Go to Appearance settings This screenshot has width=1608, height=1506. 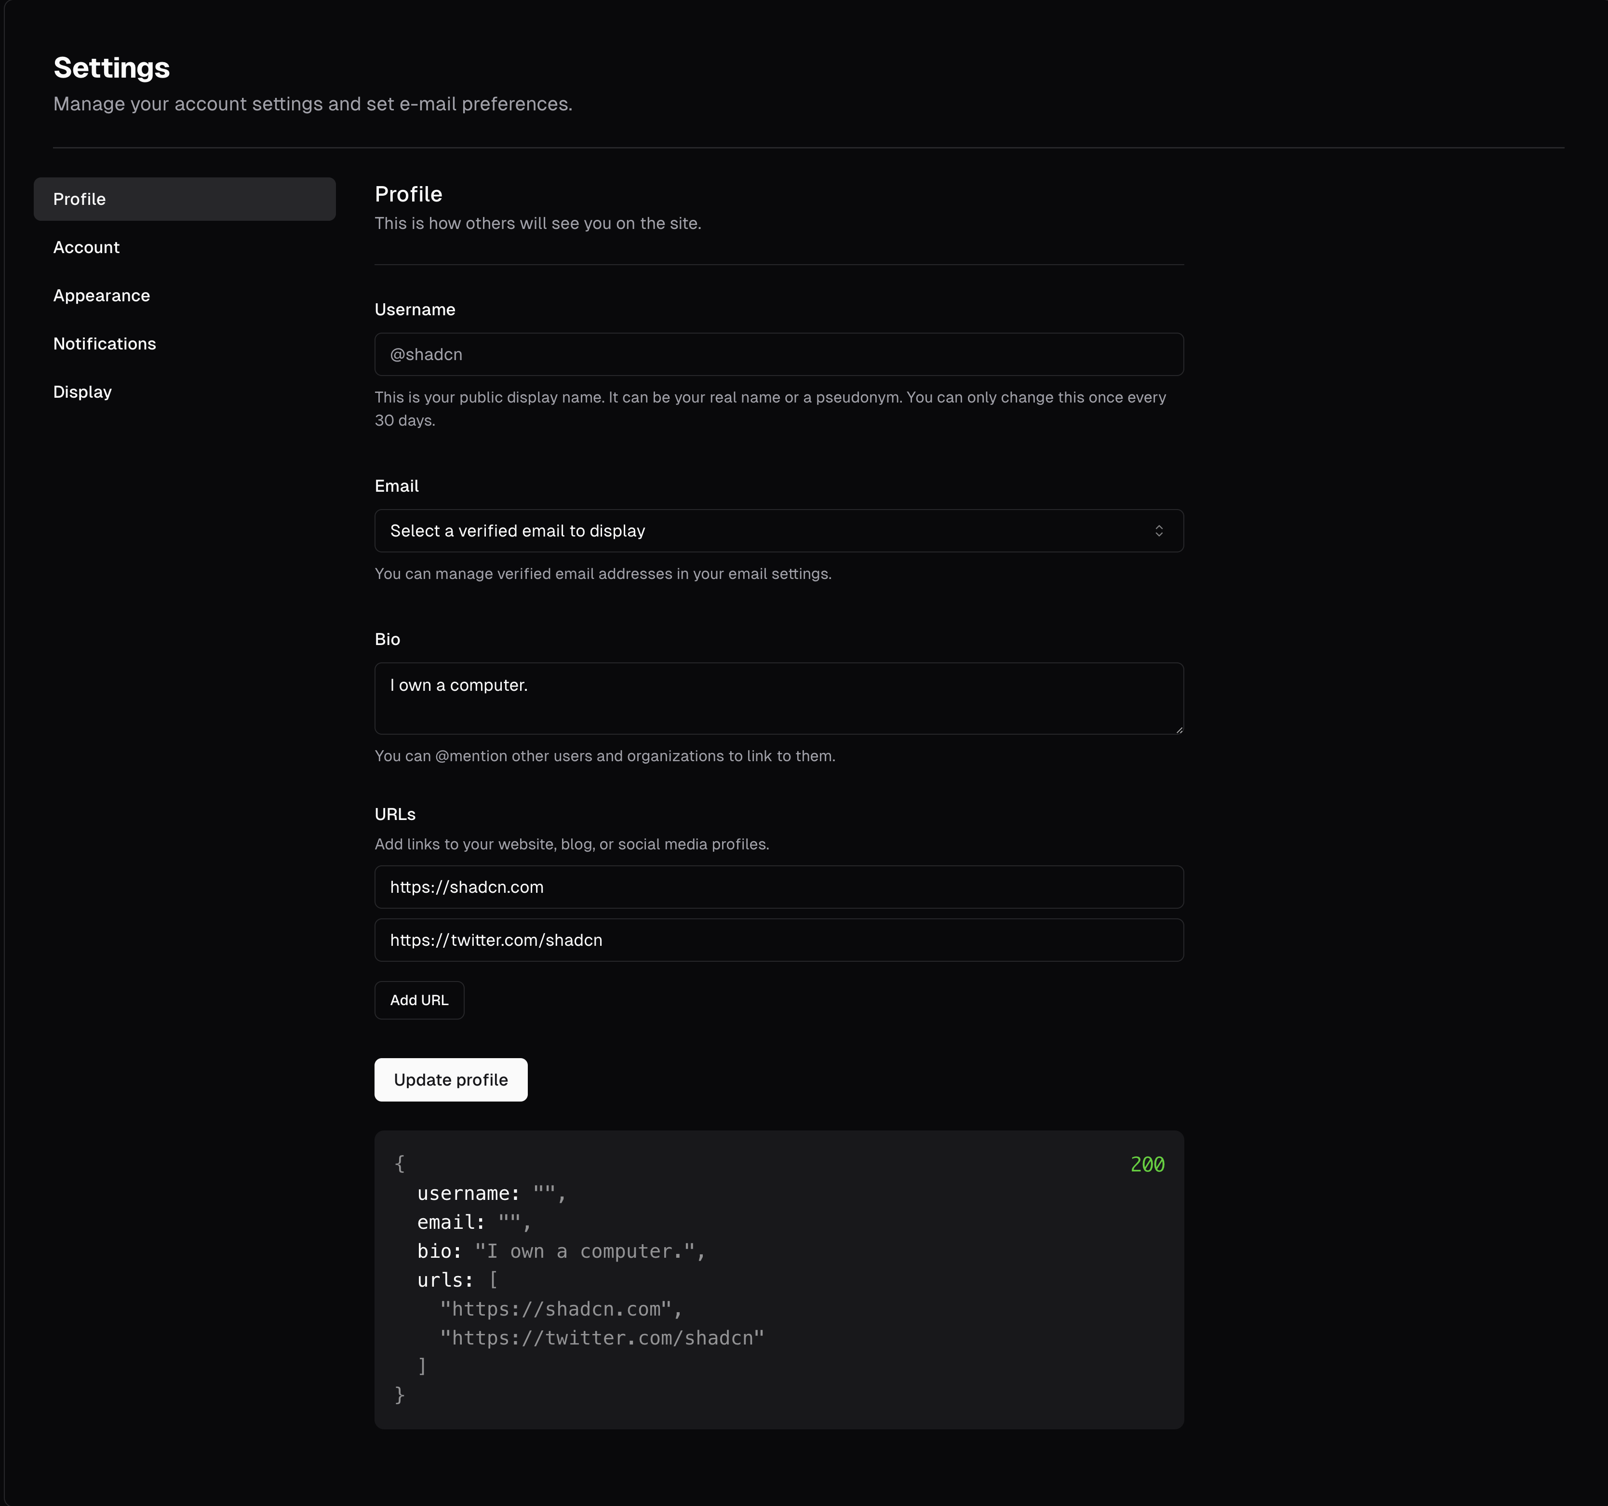click(x=101, y=296)
